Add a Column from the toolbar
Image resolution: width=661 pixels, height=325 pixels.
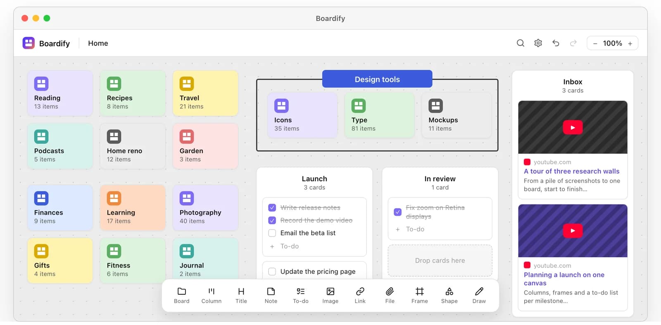pyautogui.click(x=211, y=296)
